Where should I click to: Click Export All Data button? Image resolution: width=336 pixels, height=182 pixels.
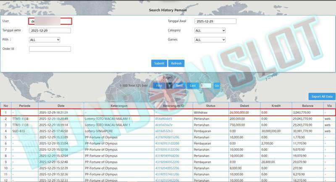coord(322,96)
